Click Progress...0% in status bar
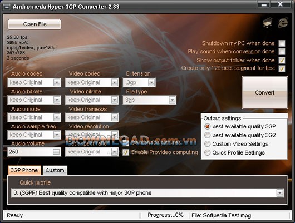The image size is (295, 223). point(165,215)
